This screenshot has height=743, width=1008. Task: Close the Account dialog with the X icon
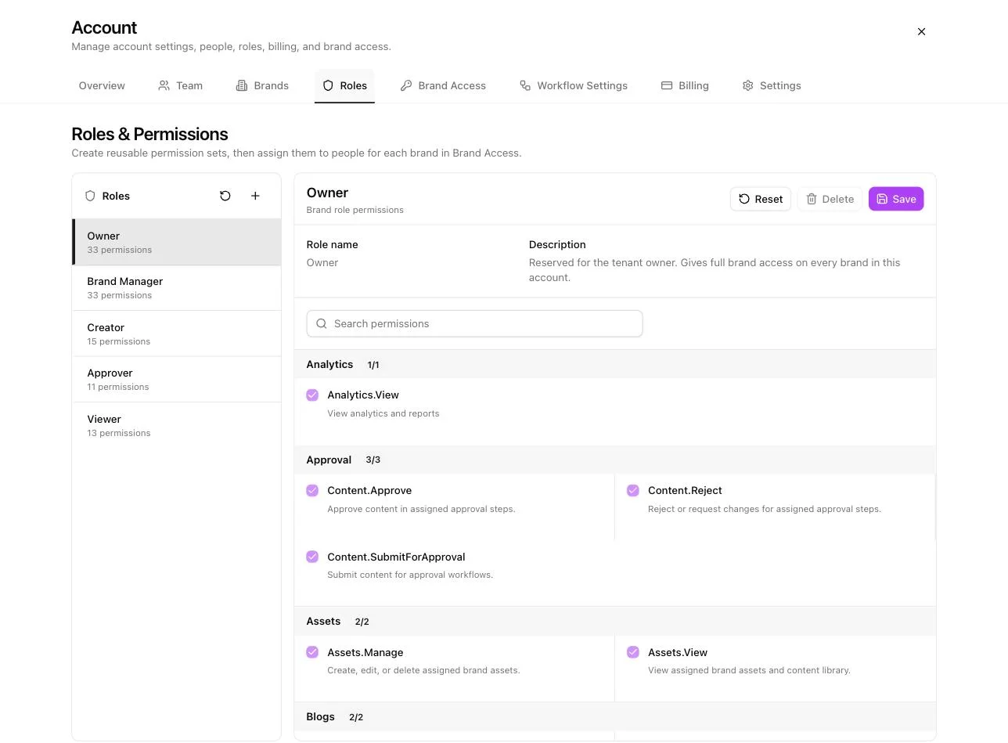coord(921,31)
